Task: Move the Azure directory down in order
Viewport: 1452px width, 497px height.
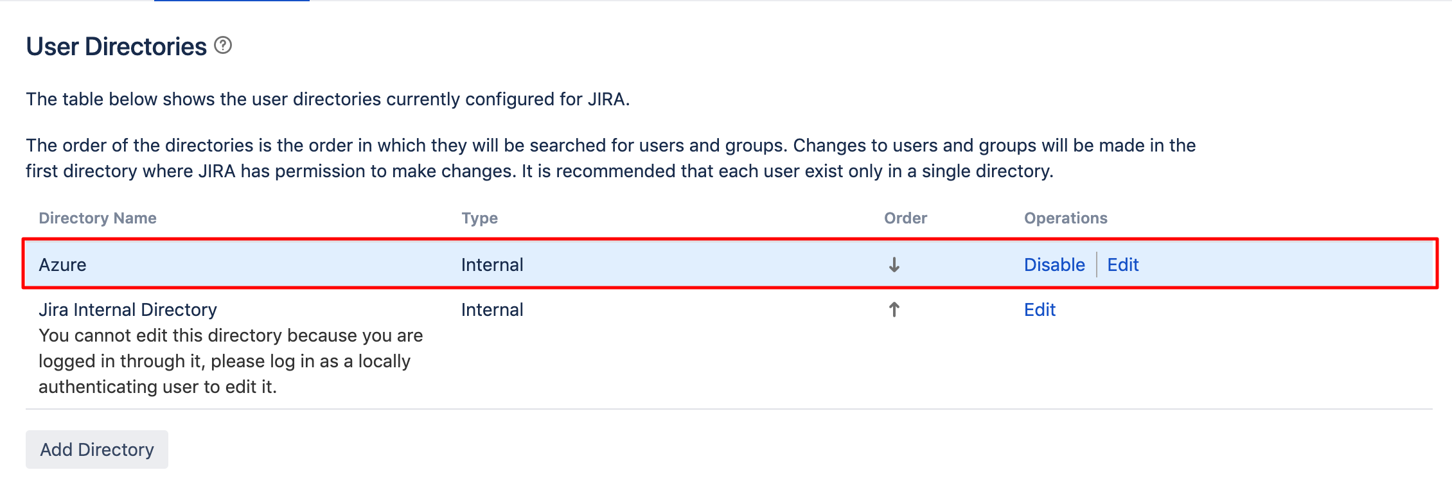Action: tap(894, 265)
